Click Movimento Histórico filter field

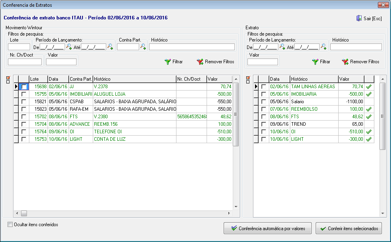[x=192, y=47]
